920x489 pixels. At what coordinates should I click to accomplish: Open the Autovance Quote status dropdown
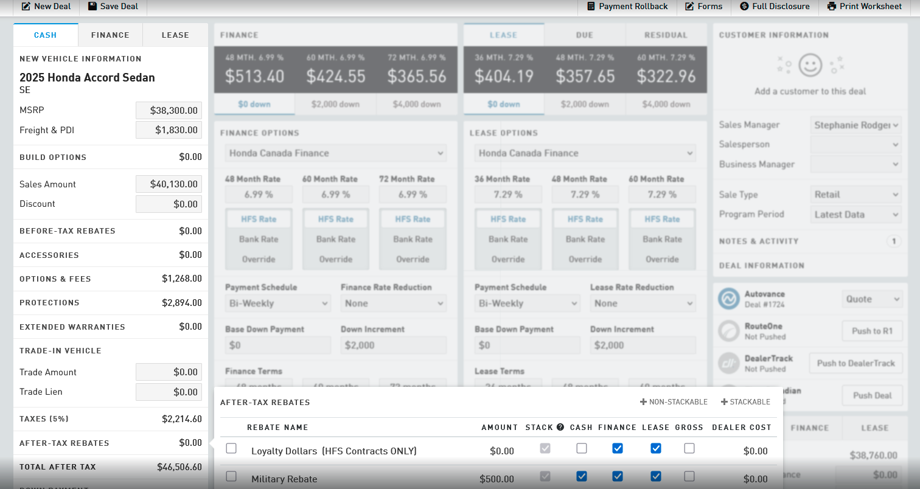[872, 299]
